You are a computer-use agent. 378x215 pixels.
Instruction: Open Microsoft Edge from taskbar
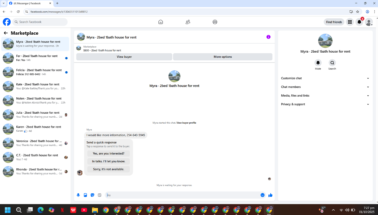tap(40, 210)
